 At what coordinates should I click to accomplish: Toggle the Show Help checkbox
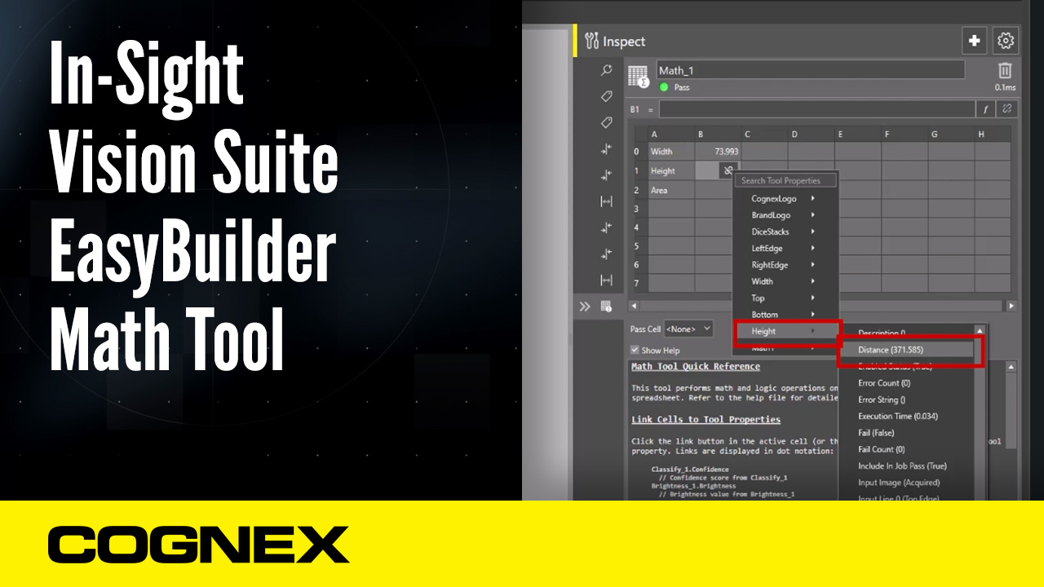point(635,350)
